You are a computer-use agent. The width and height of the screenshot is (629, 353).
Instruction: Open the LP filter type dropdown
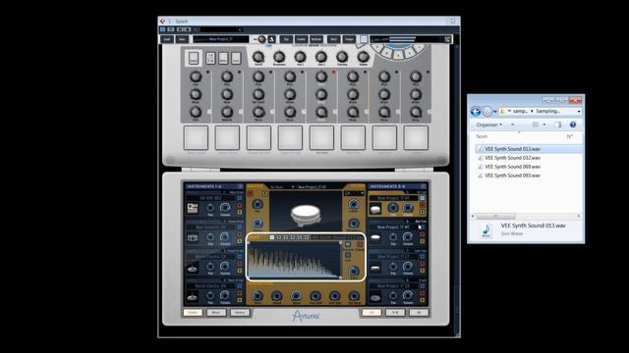pos(354,193)
